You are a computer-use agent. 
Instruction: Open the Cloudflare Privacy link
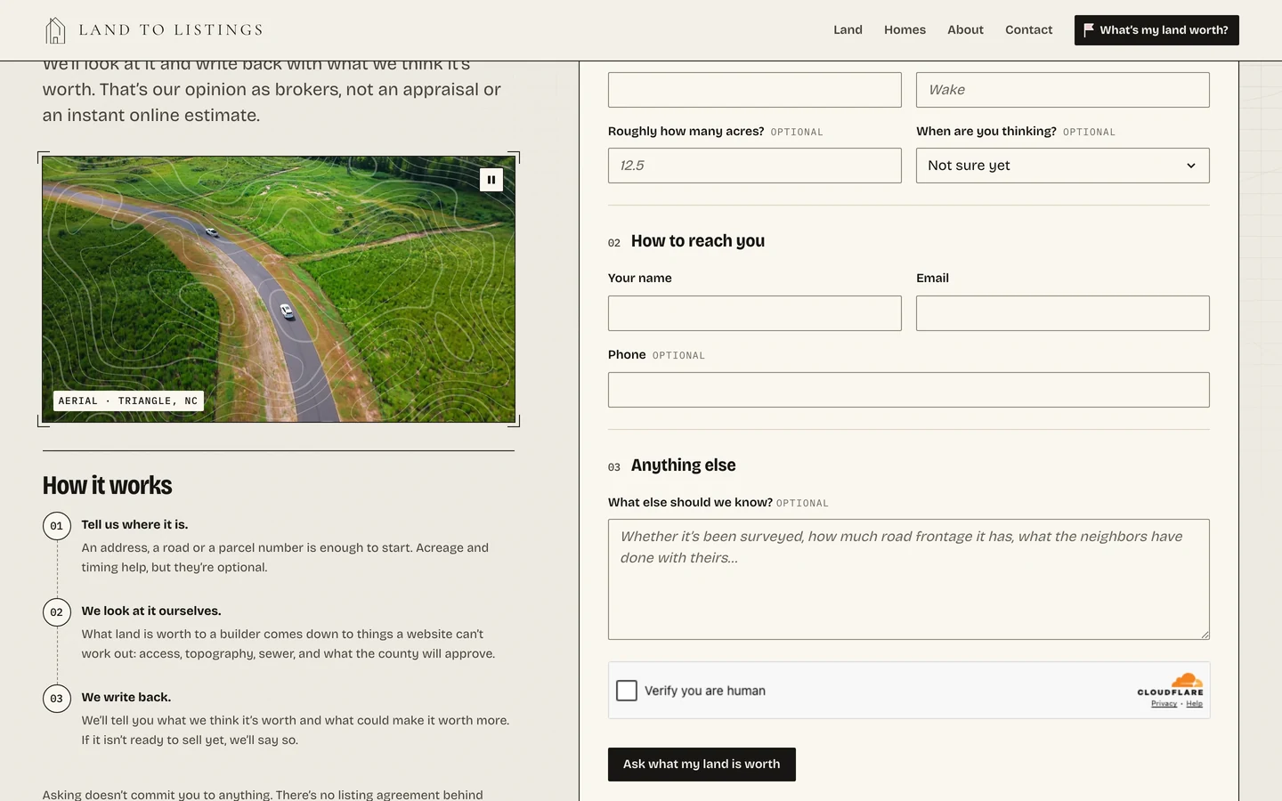point(1164,704)
